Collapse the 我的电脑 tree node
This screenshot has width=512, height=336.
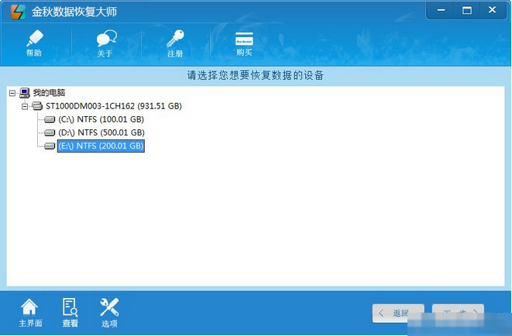click(x=12, y=92)
